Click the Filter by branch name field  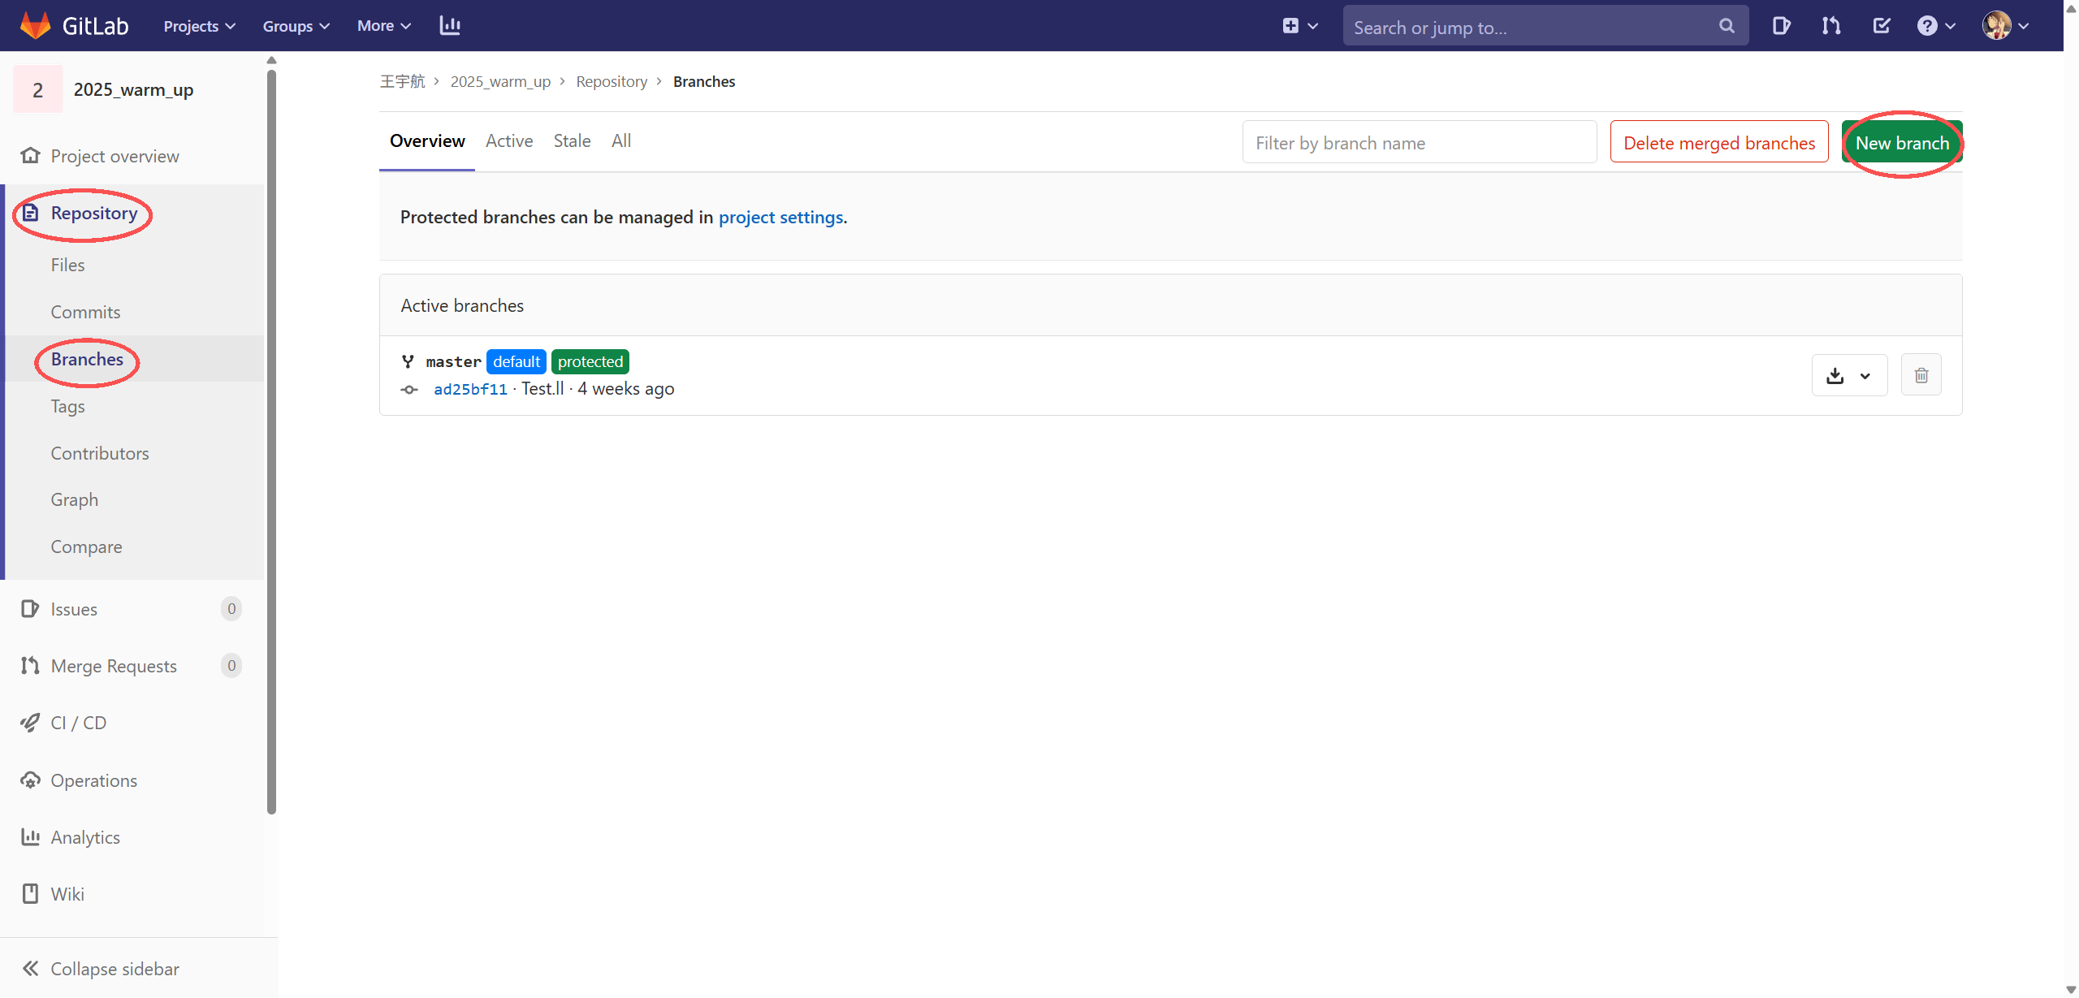pos(1419,143)
